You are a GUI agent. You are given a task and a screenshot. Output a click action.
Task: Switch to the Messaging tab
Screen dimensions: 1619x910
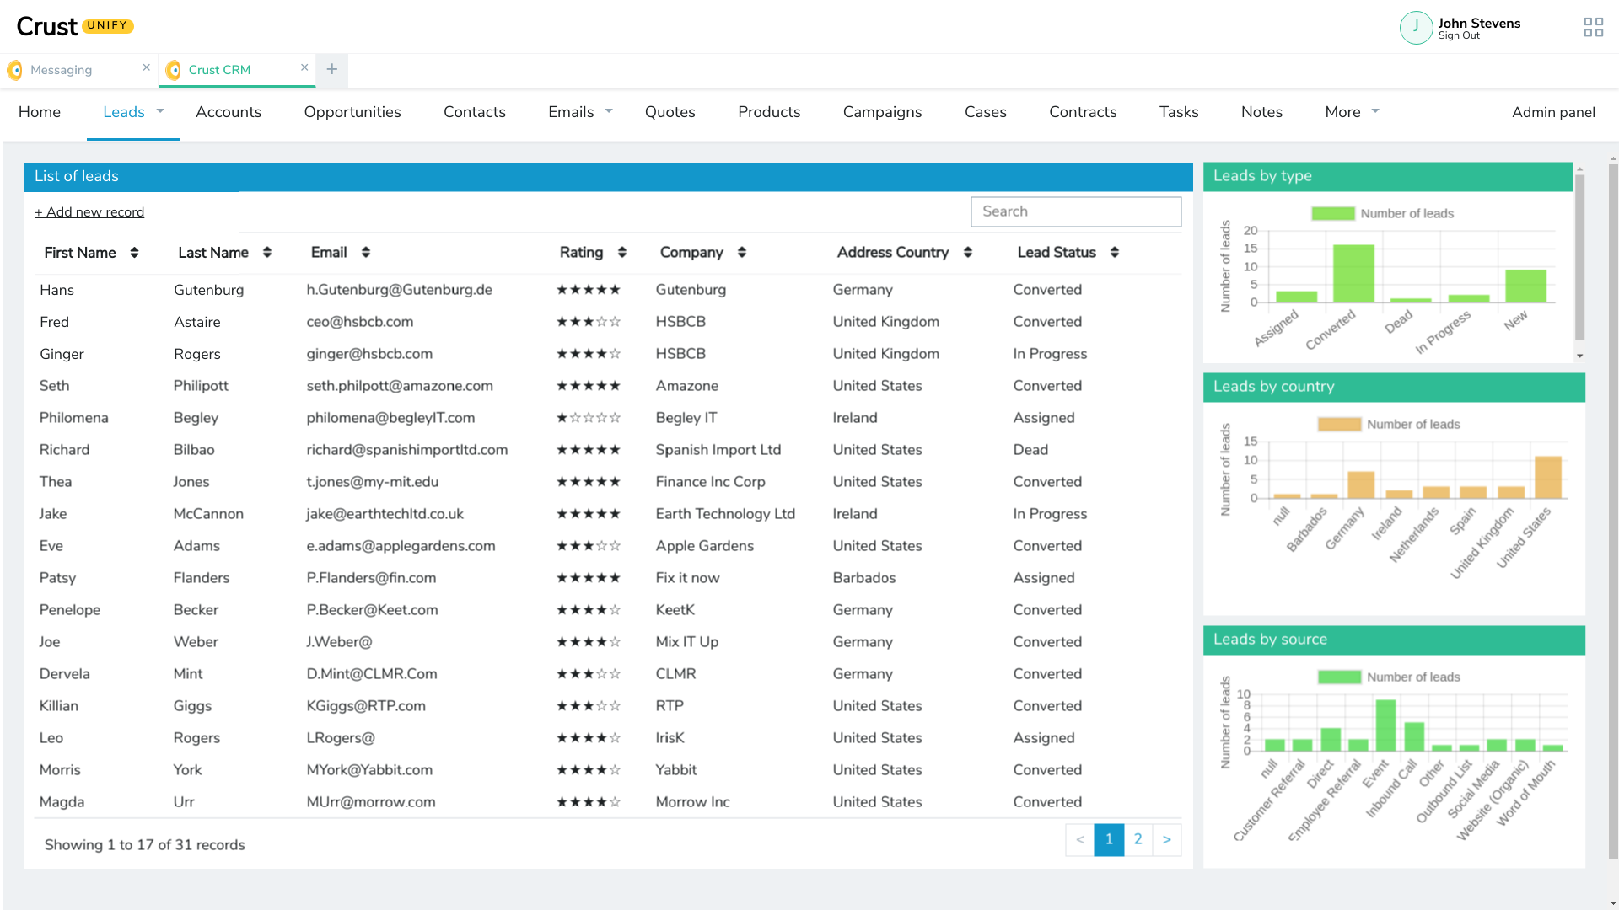[62, 70]
